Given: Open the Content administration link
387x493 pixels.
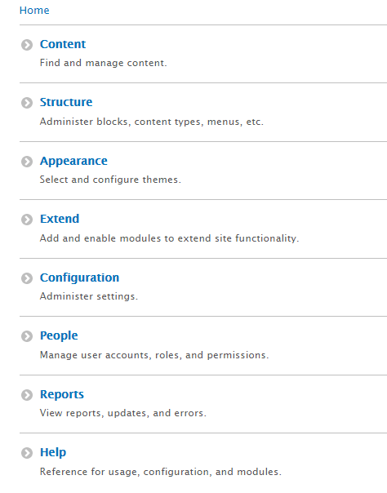Looking at the screenshot, I should (63, 44).
